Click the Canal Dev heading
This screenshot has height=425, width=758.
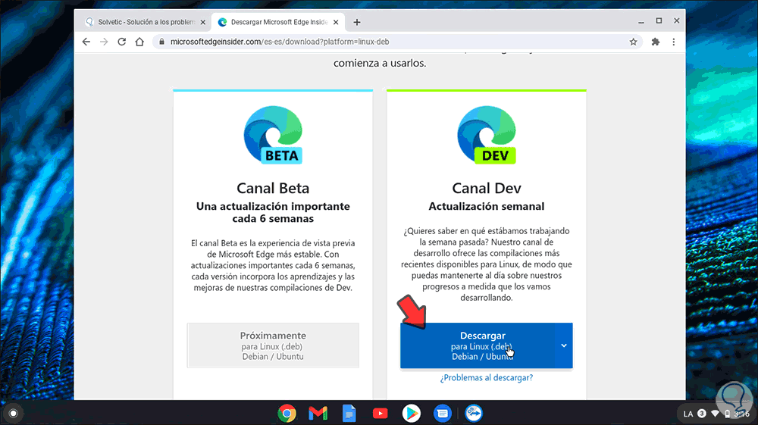[487, 188]
